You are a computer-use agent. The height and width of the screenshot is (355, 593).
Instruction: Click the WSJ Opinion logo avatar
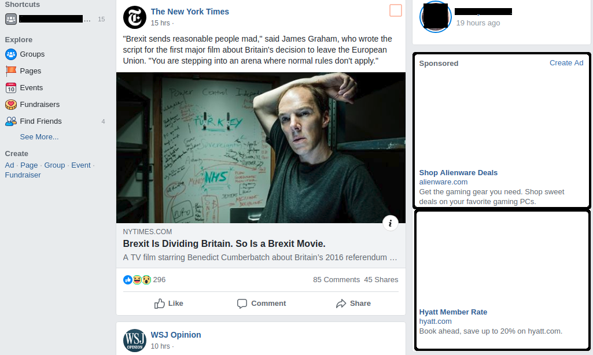coord(135,340)
